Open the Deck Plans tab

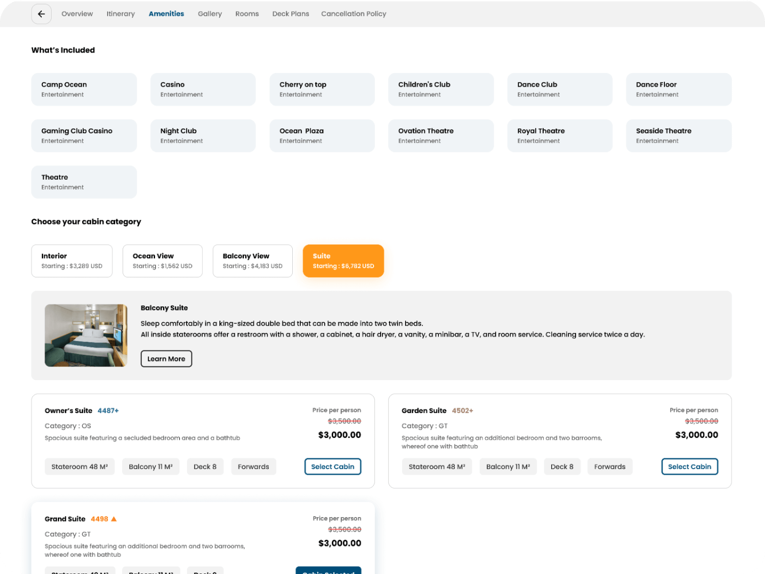click(290, 14)
